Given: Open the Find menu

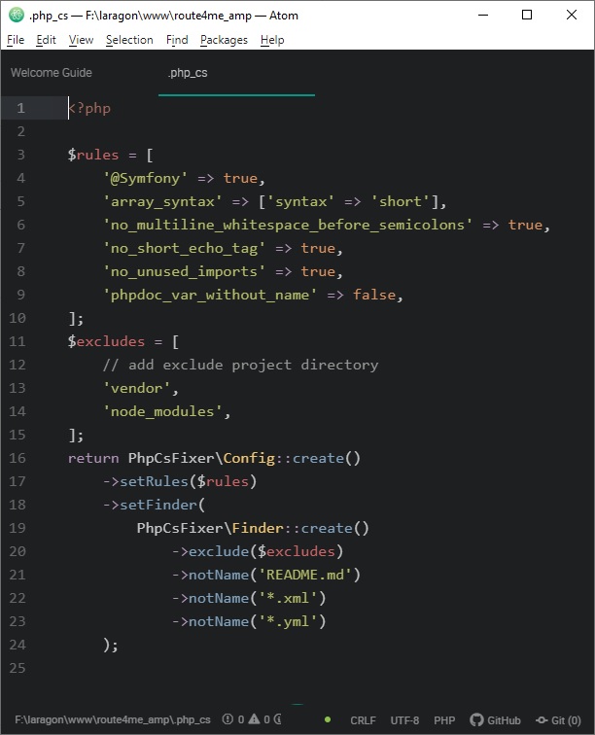Looking at the screenshot, I should click(177, 40).
